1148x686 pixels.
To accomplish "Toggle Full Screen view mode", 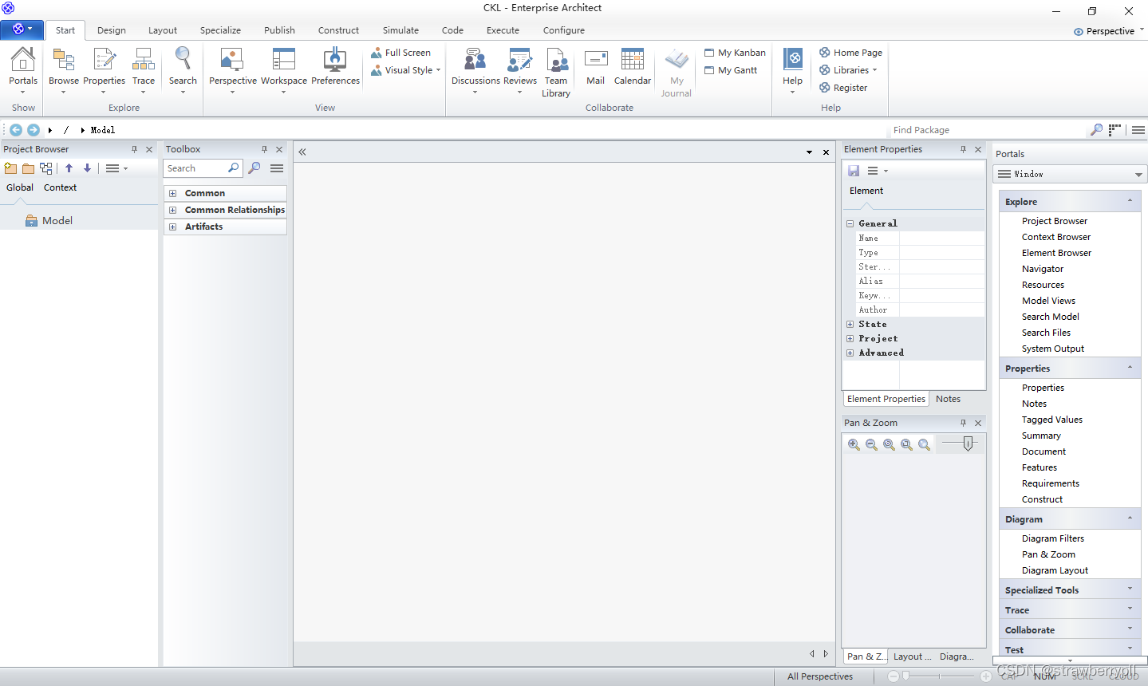I will pyautogui.click(x=402, y=52).
